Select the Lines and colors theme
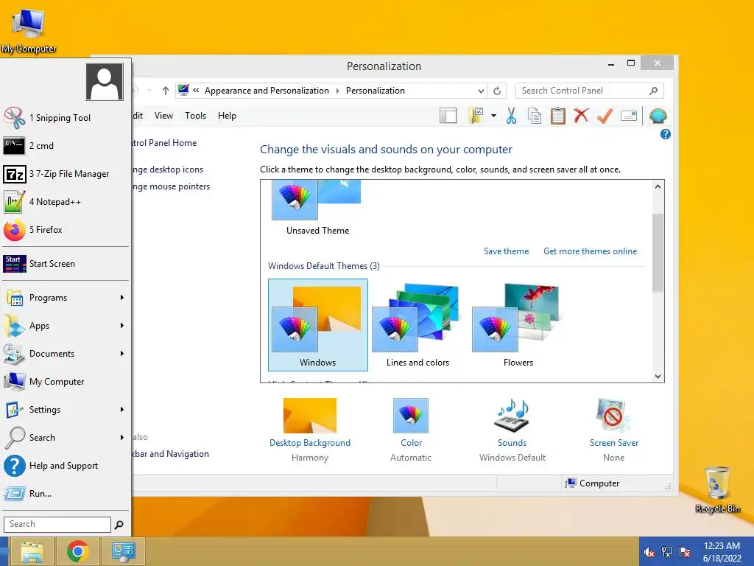 [417, 325]
